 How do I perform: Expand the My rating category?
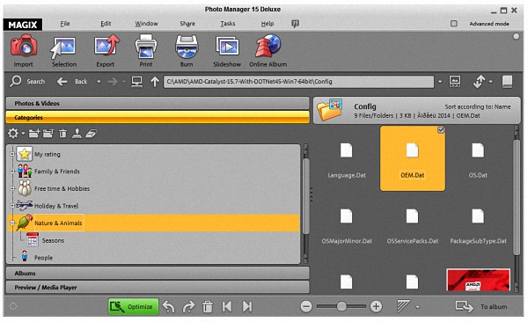tap(12, 154)
